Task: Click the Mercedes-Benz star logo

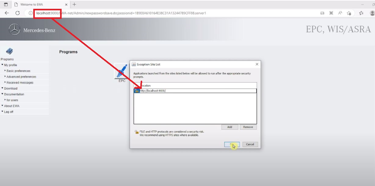Action: pyautogui.click(x=14, y=30)
